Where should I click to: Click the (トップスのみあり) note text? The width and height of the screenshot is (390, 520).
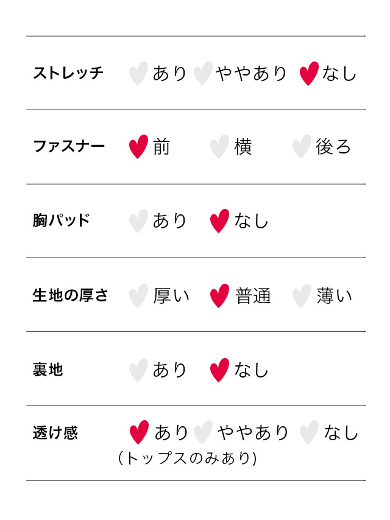(188, 459)
